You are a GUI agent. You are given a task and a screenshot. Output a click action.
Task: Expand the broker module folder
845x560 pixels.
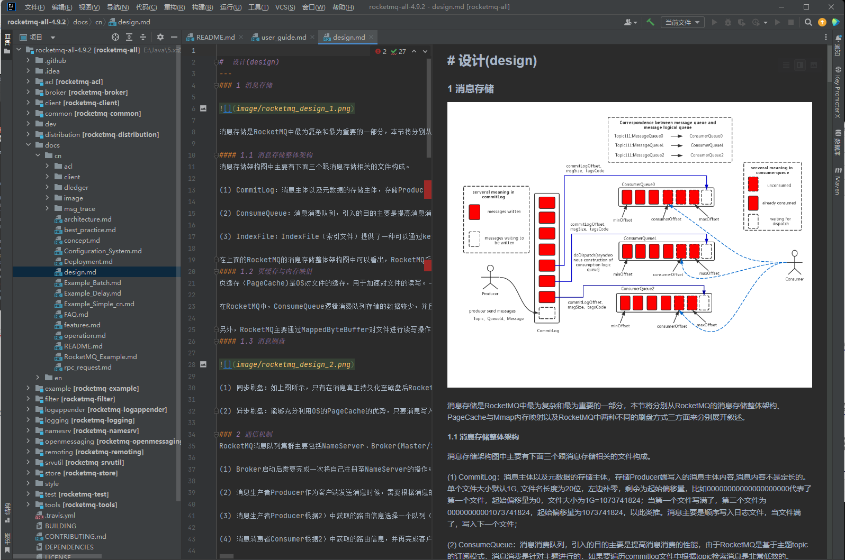coord(29,92)
